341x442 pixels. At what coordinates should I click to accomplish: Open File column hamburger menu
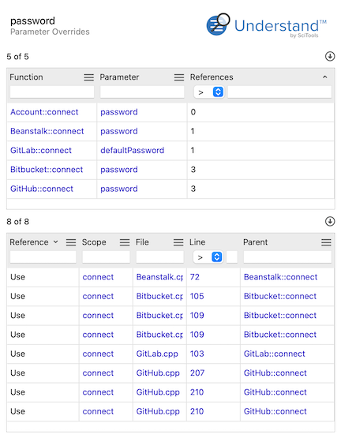pos(178,242)
